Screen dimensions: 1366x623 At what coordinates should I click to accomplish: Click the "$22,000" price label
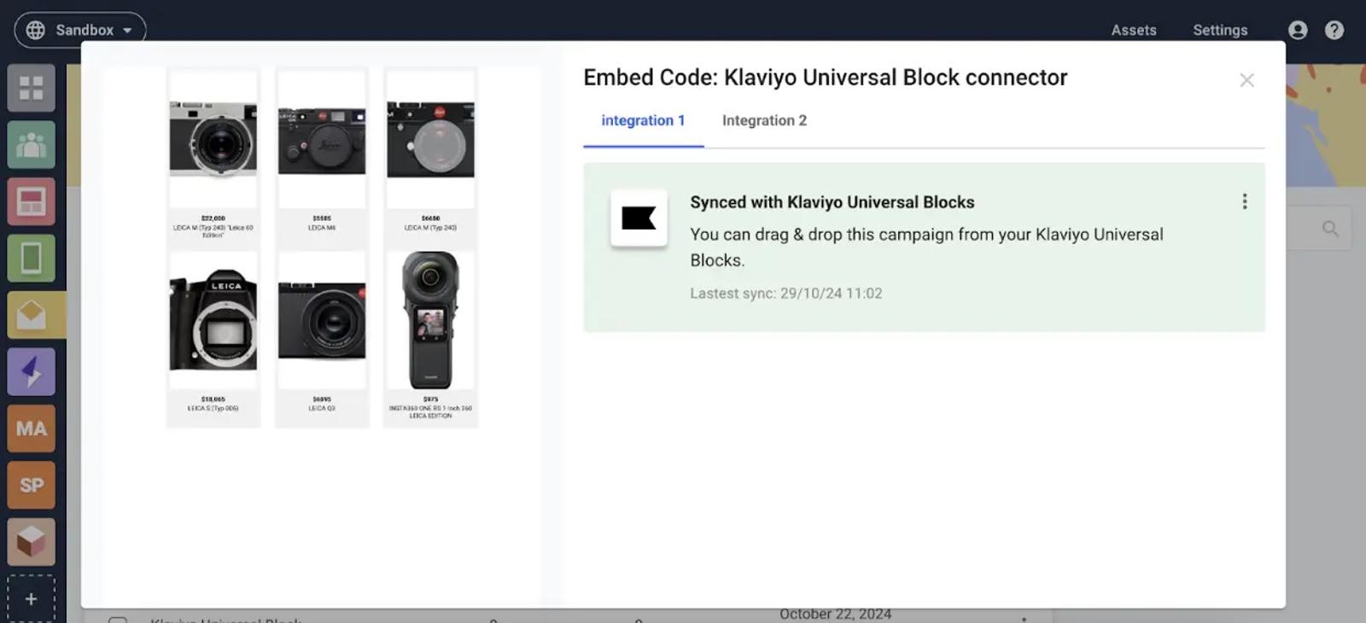(x=213, y=218)
